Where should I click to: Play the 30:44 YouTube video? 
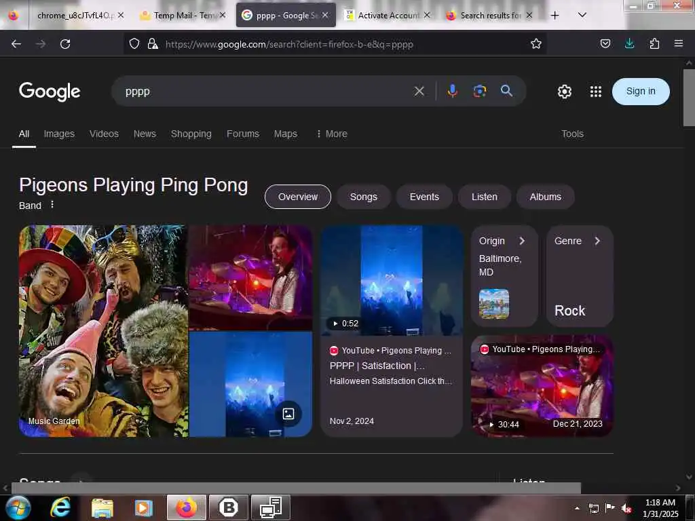542,386
